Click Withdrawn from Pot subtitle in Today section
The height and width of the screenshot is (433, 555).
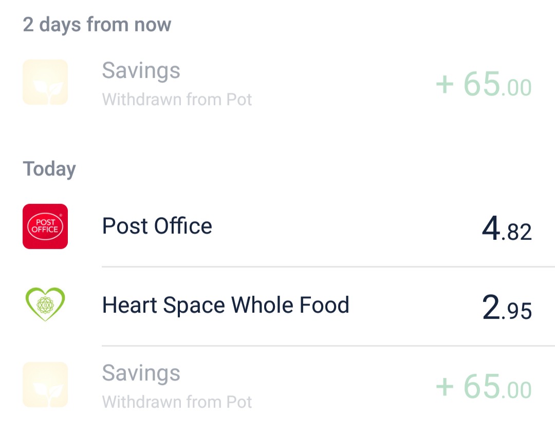[177, 402]
